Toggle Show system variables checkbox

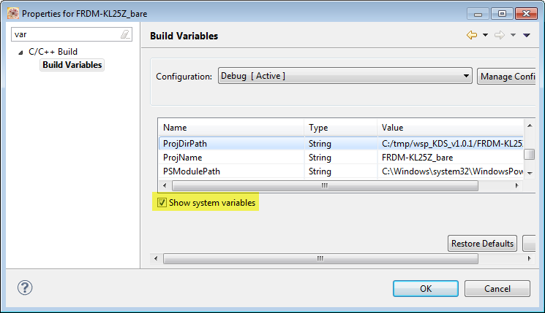(162, 203)
